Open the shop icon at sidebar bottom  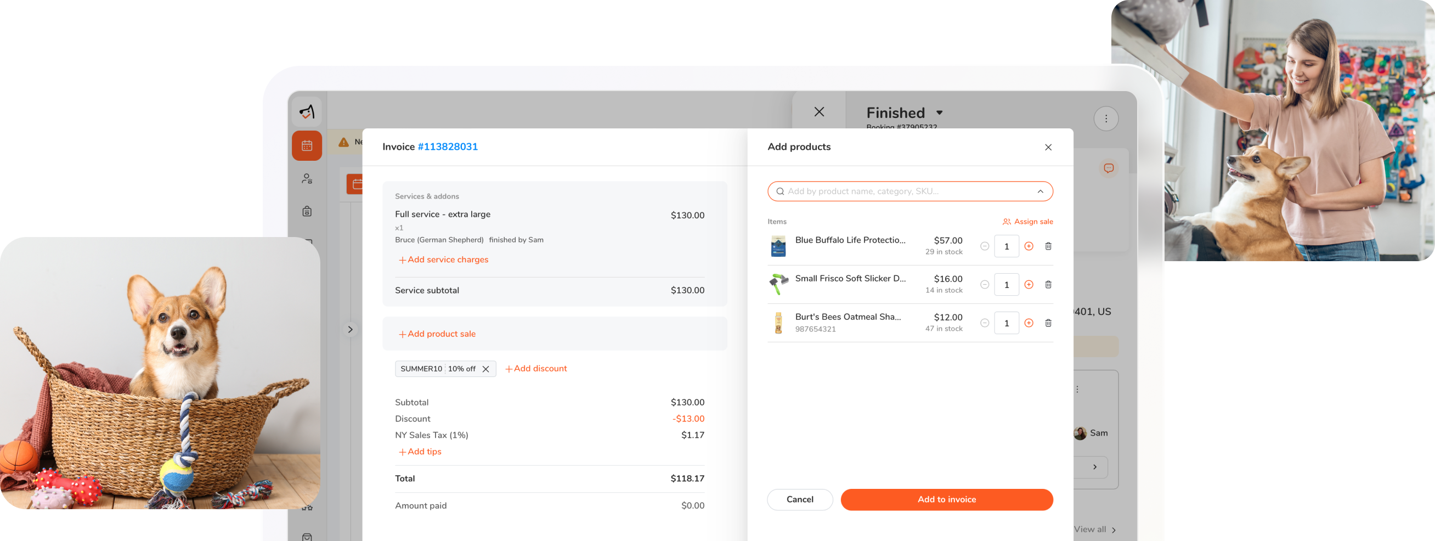(x=307, y=537)
